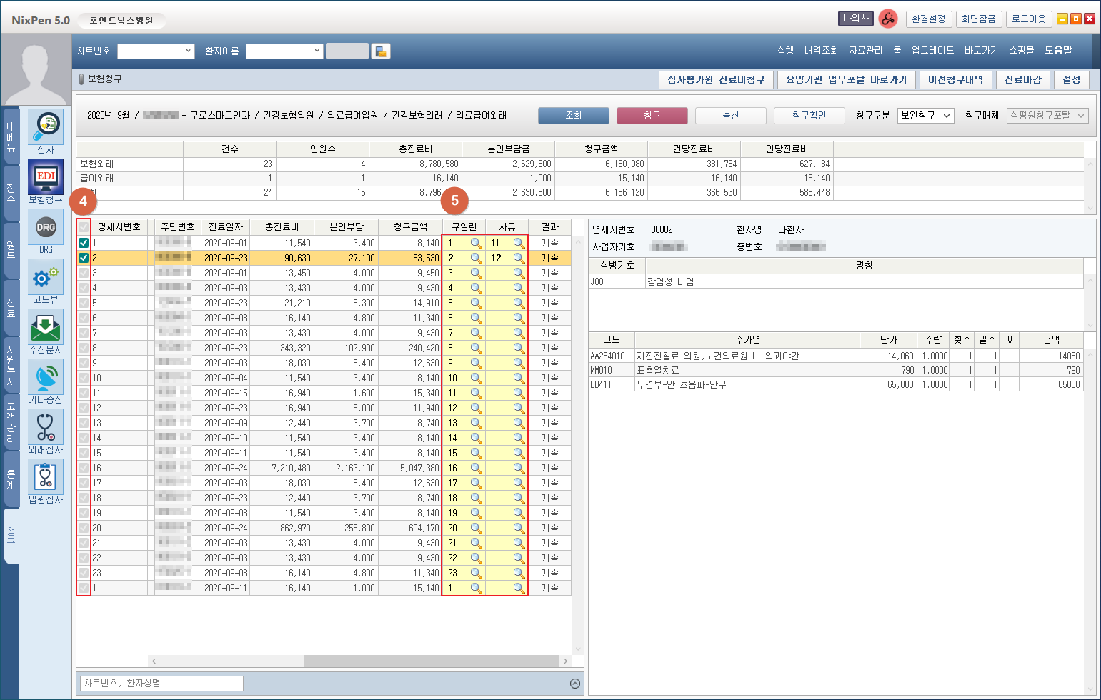Open the EDI 보험청구 icon
The height and width of the screenshot is (700, 1101).
46,177
